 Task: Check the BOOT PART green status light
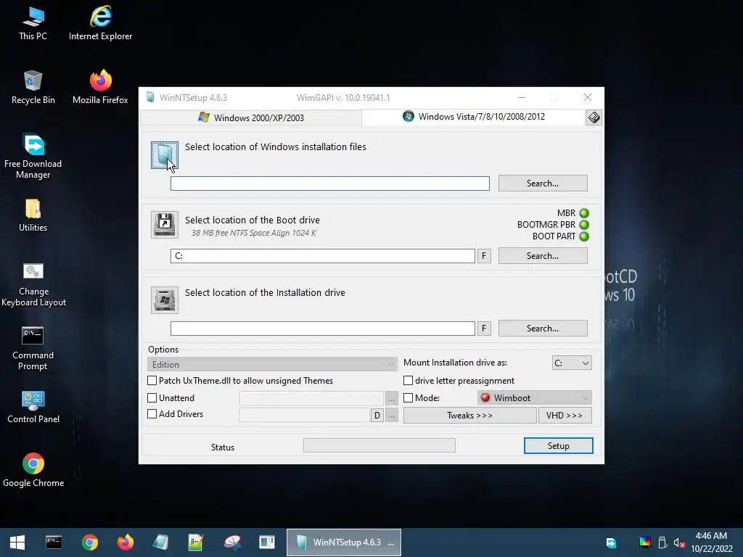point(584,236)
